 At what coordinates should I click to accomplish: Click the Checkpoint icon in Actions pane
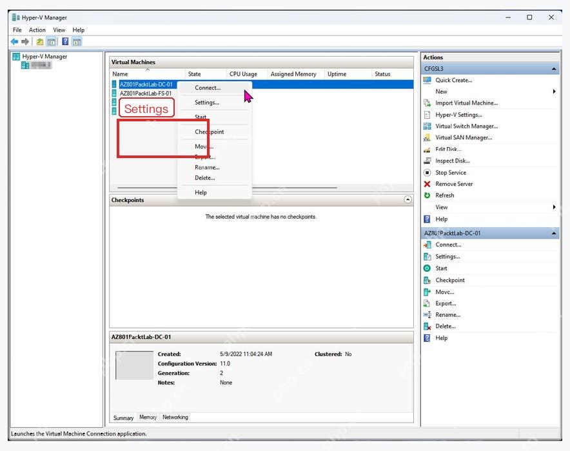click(x=427, y=281)
